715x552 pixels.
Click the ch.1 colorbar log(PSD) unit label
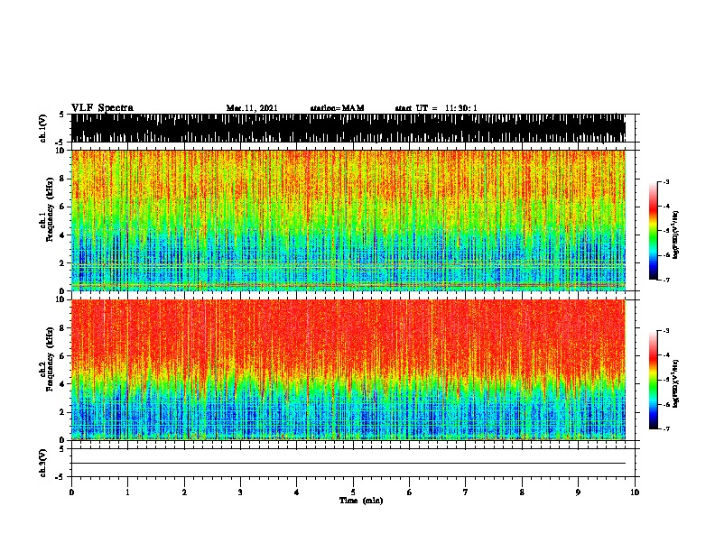tap(676, 235)
